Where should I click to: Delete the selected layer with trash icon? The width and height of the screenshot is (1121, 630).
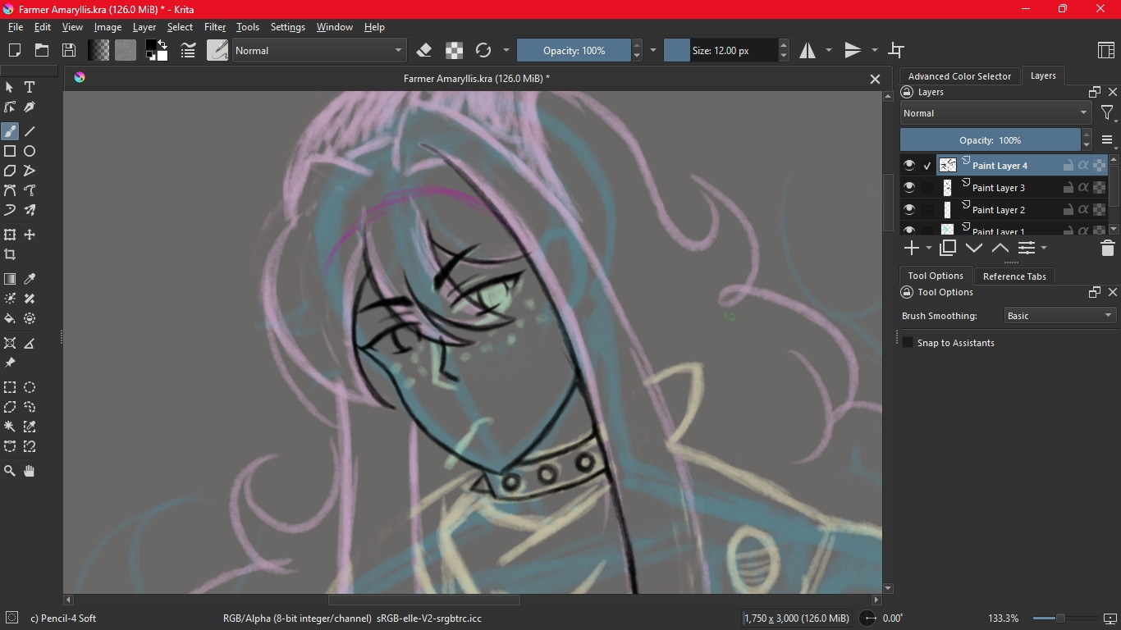[x=1107, y=248]
